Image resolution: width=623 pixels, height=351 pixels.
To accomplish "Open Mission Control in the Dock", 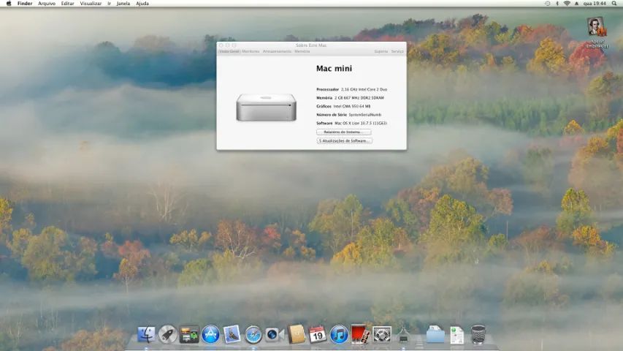I will (189, 335).
